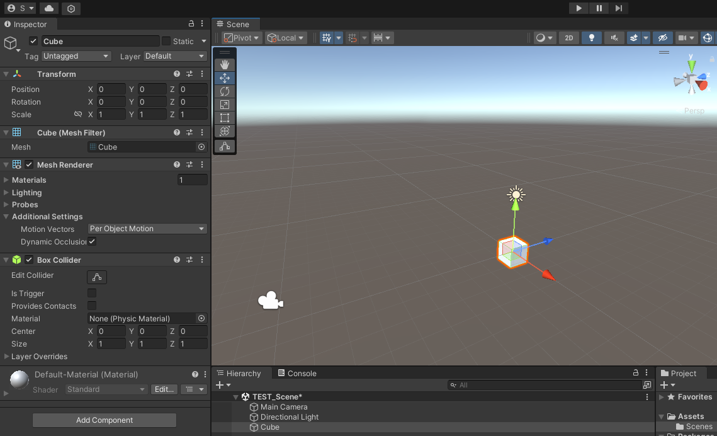Uncheck Dynamic Occlusion

point(92,241)
